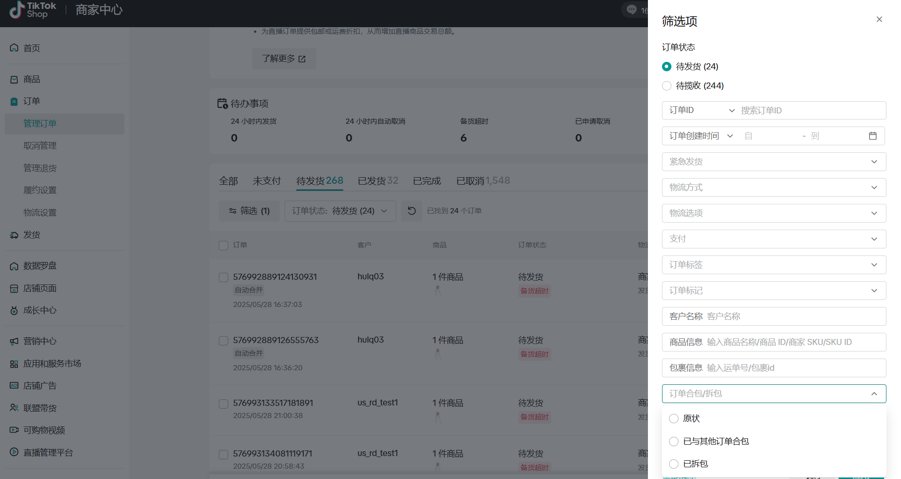Viewport: 901px width, 479px height.
Task: Select the 待揽收 (244) radio option
Action: coord(667,86)
